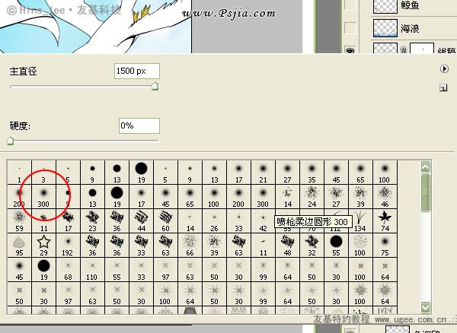Viewport: 457px width, 333px height.
Task: Select the airbrush soft round 300 preset
Action: (263, 197)
